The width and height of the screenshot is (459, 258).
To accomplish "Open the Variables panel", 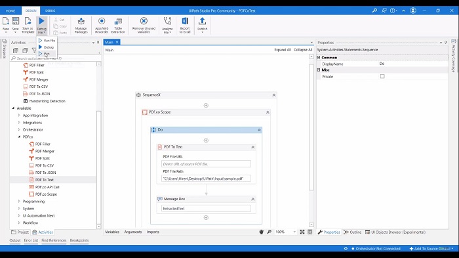I will pyautogui.click(x=112, y=232).
